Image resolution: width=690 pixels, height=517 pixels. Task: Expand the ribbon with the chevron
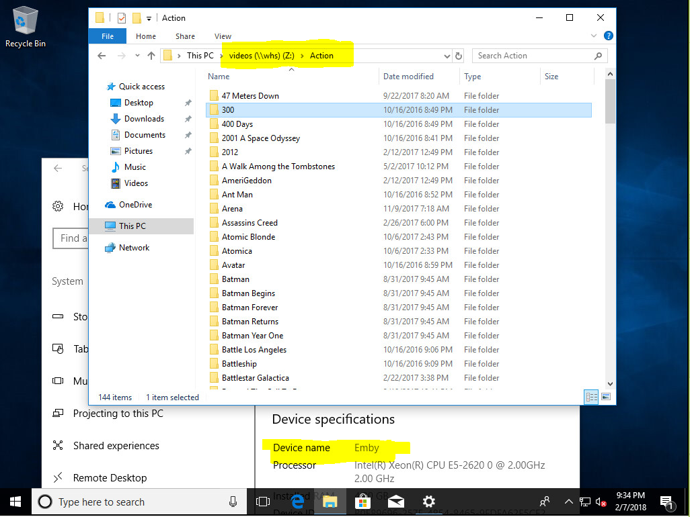tap(594, 36)
